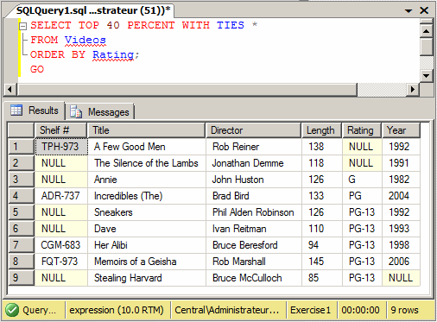Screen dimensions: 437x322
Task: Close the SQLQuery1.sql document tab
Action: click(424, 10)
